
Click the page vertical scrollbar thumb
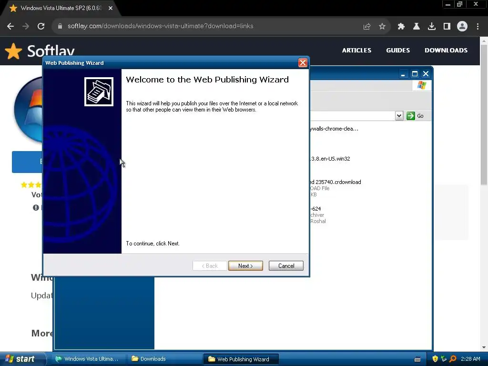pyautogui.click(x=484, y=115)
